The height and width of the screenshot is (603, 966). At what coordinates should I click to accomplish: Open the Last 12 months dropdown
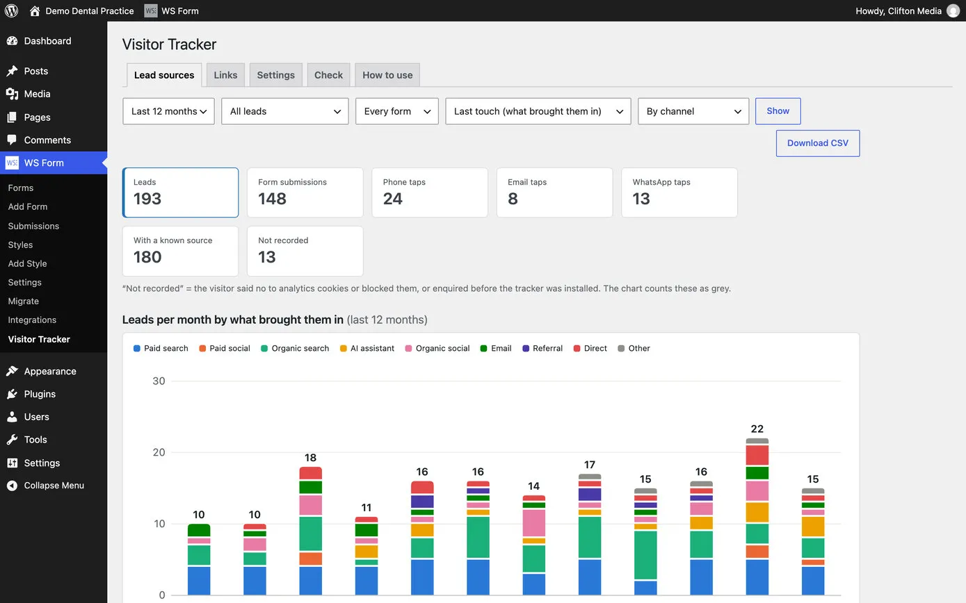169,111
